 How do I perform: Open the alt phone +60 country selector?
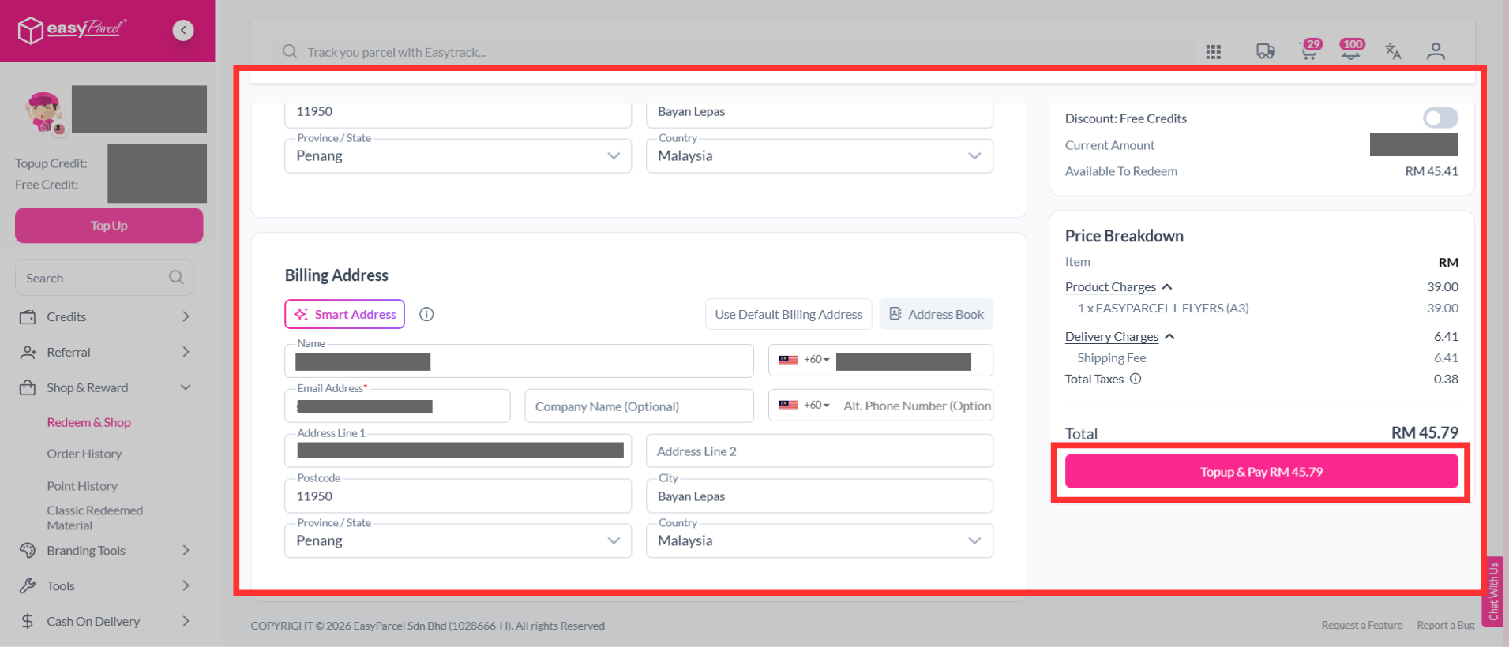click(805, 406)
